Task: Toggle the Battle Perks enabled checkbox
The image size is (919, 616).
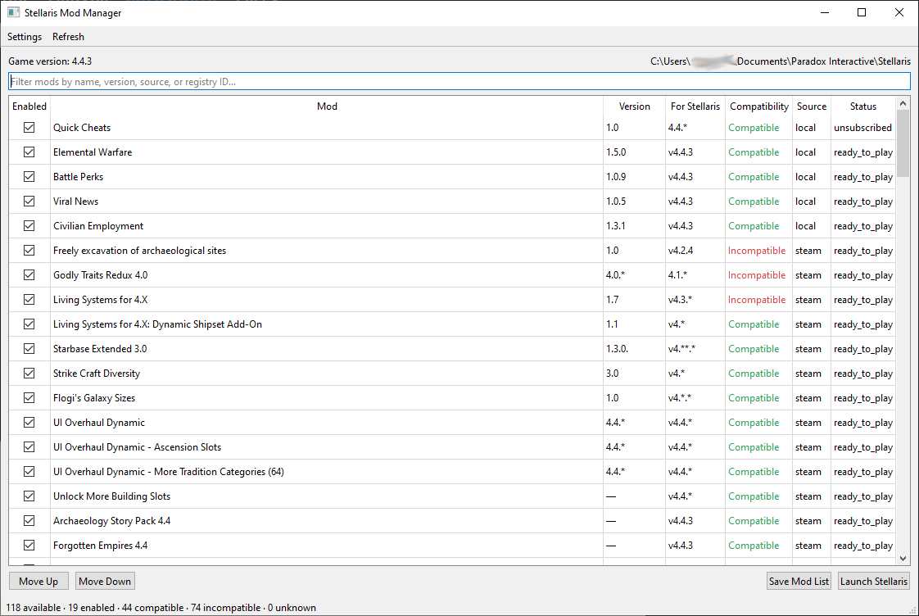Action: [29, 176]
